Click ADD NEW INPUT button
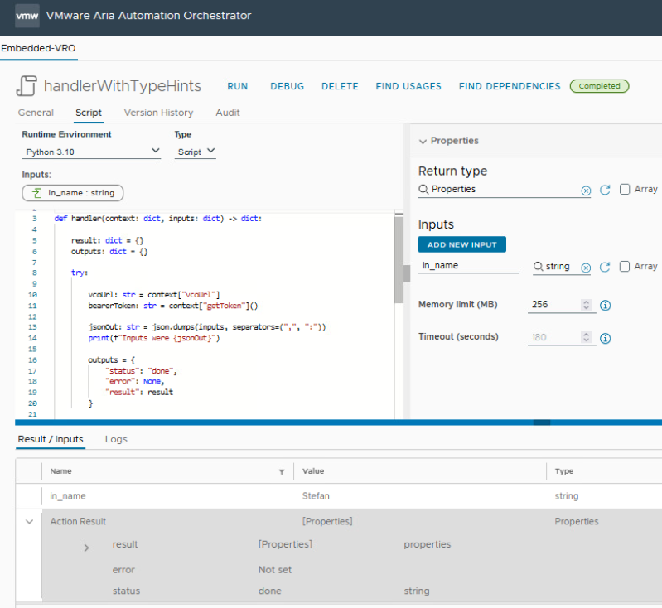 pos(461,244)
